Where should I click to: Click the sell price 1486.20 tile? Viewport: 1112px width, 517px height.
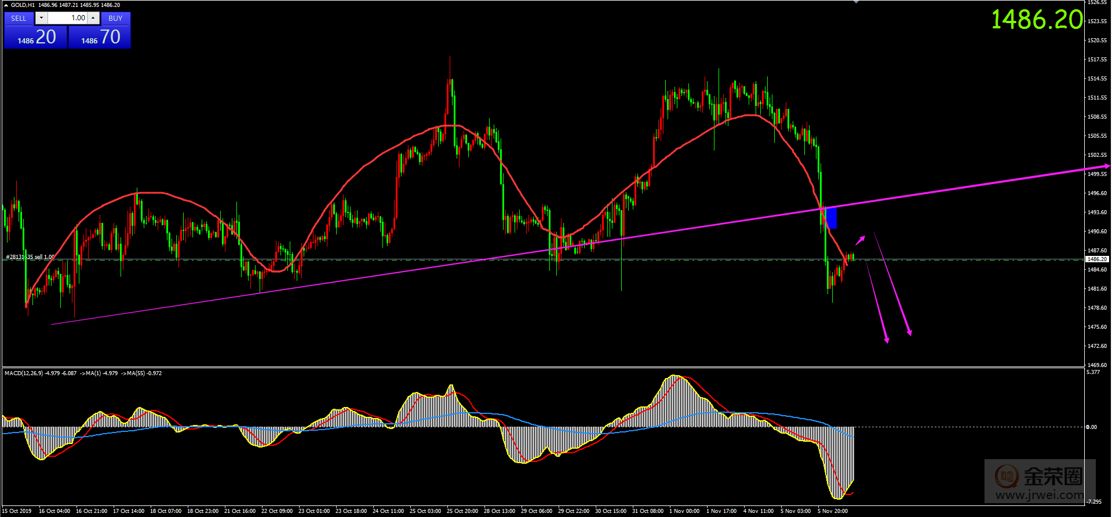coord(36,38)
